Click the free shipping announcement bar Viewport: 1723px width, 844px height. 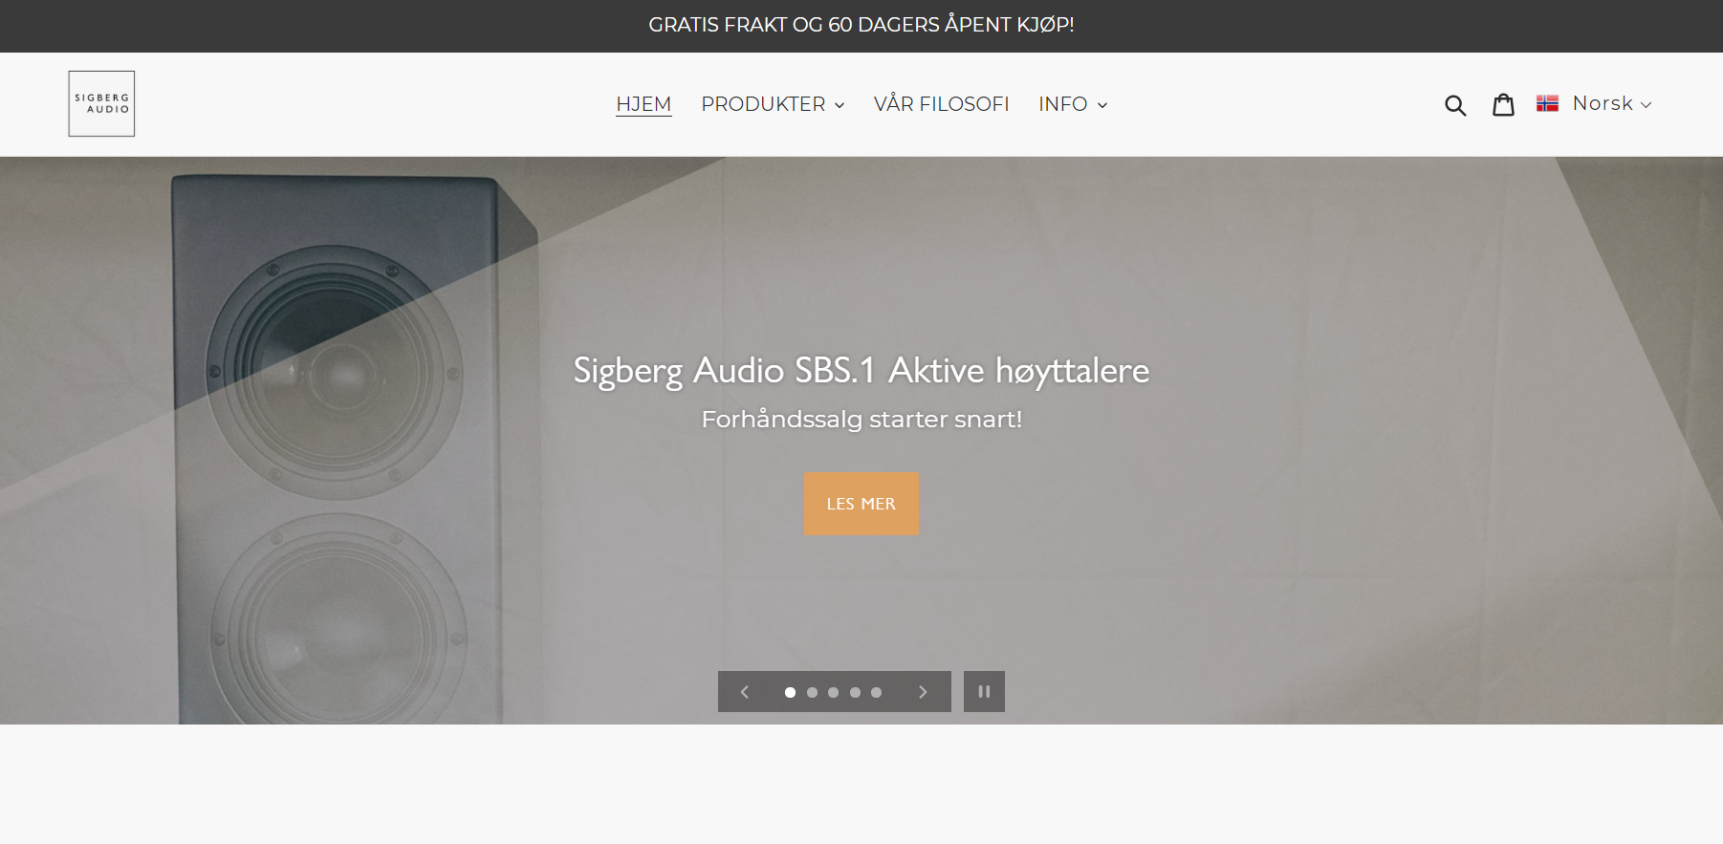(x=861, y=25)
